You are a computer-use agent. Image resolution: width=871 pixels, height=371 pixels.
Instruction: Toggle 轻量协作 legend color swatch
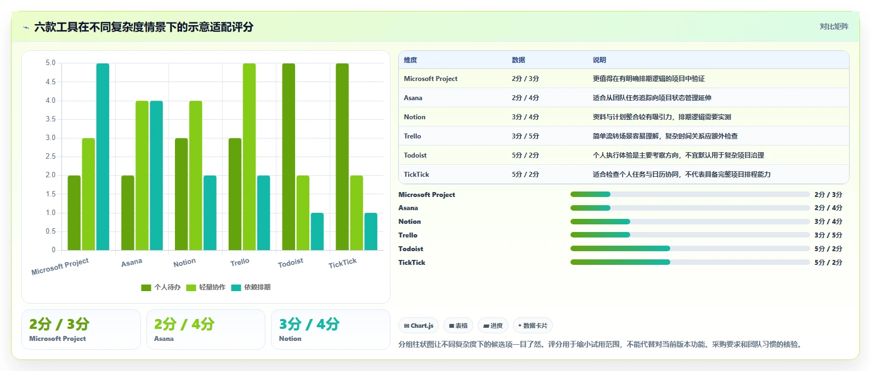(191, 287)
